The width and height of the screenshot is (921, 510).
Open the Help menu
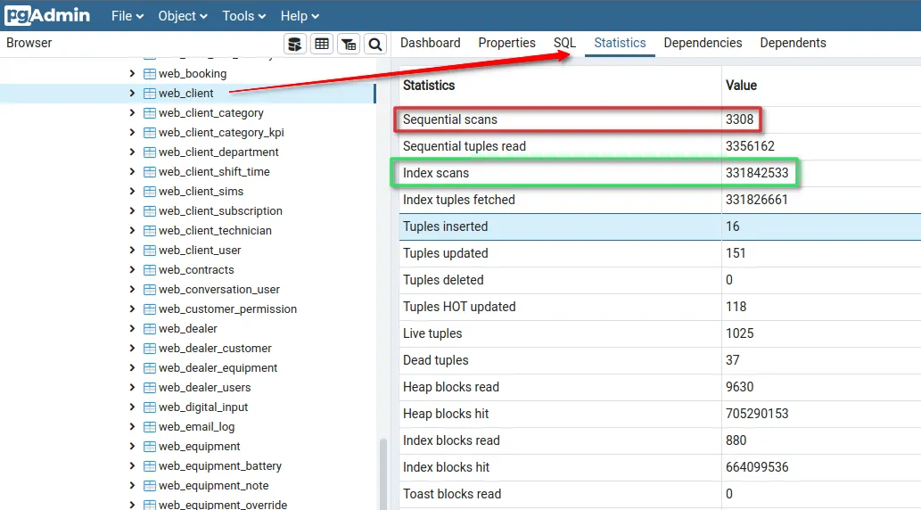(x=300, y=16)
